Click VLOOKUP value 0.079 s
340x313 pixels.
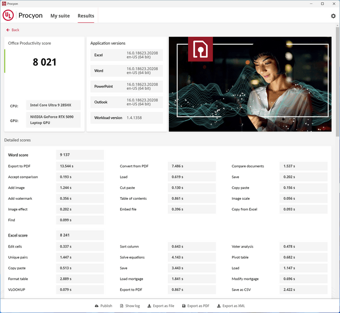(80, 290)
